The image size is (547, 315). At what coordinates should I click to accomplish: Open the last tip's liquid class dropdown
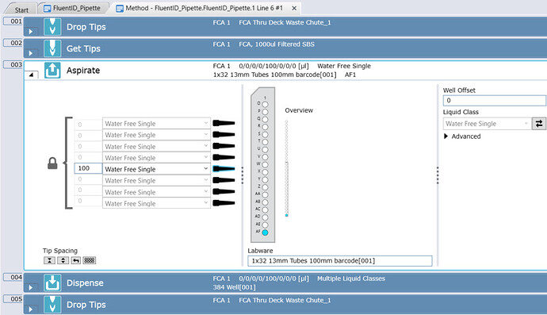206,203
